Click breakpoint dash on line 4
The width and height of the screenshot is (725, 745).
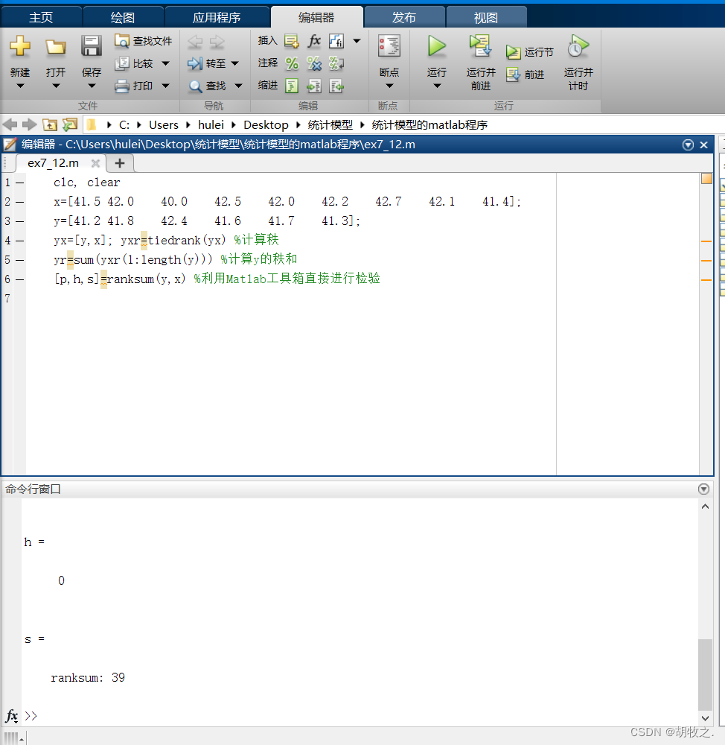[19, 241]
